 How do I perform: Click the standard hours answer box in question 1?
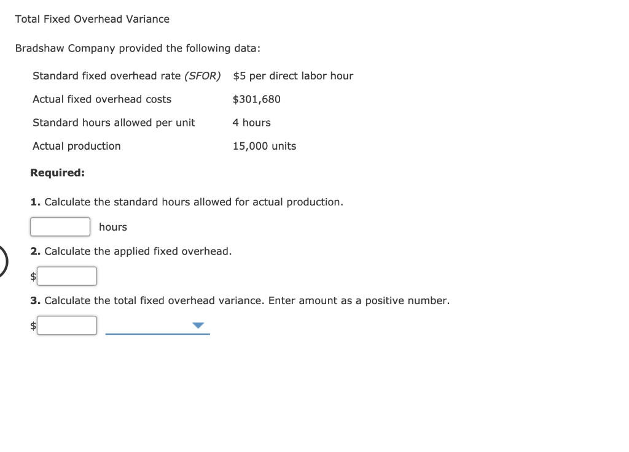(x=60, y=226)
